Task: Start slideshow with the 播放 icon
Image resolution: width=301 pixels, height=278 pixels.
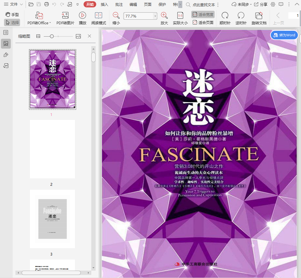Action: [82, 16]
